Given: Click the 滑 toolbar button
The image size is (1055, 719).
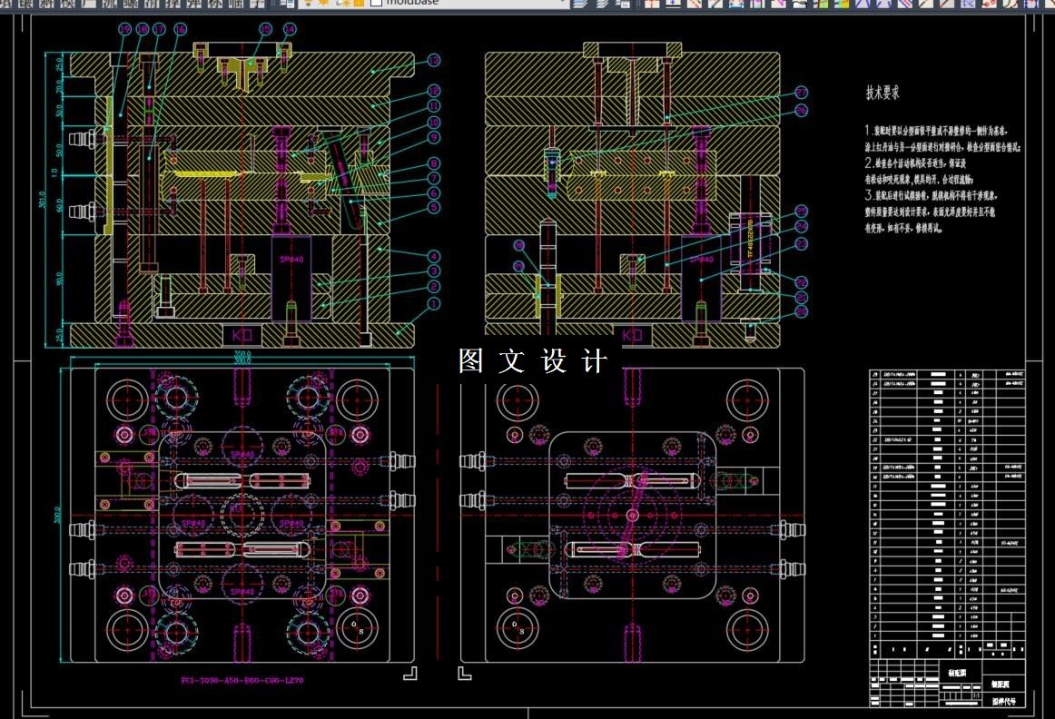Looking at the screenshot, I should pos(150,4).
